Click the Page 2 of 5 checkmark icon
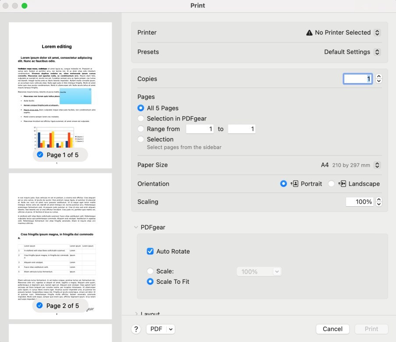 click(x=40, y=306)
